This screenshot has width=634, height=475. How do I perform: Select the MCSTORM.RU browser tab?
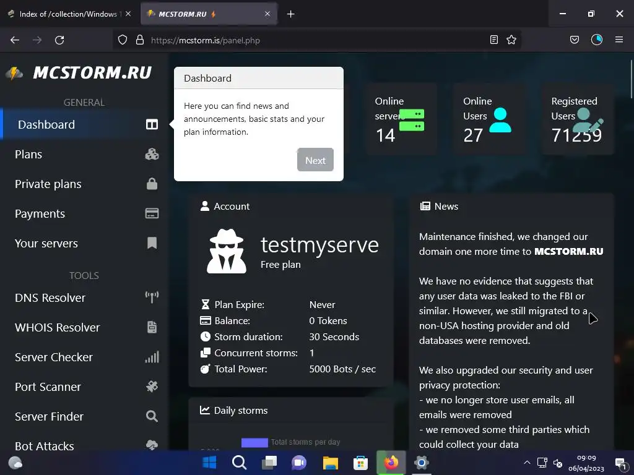click(x=209, y=14)
